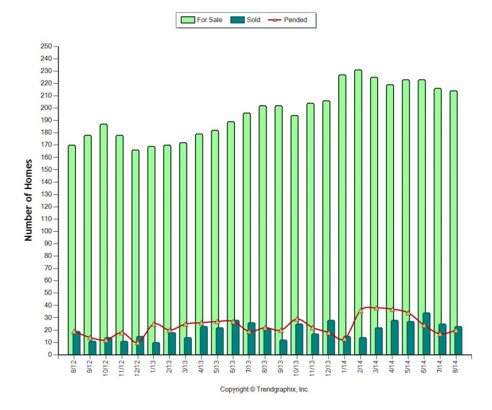
Task: Click the Pended triangle marker at 10/13
Action: tap(297, 319)
